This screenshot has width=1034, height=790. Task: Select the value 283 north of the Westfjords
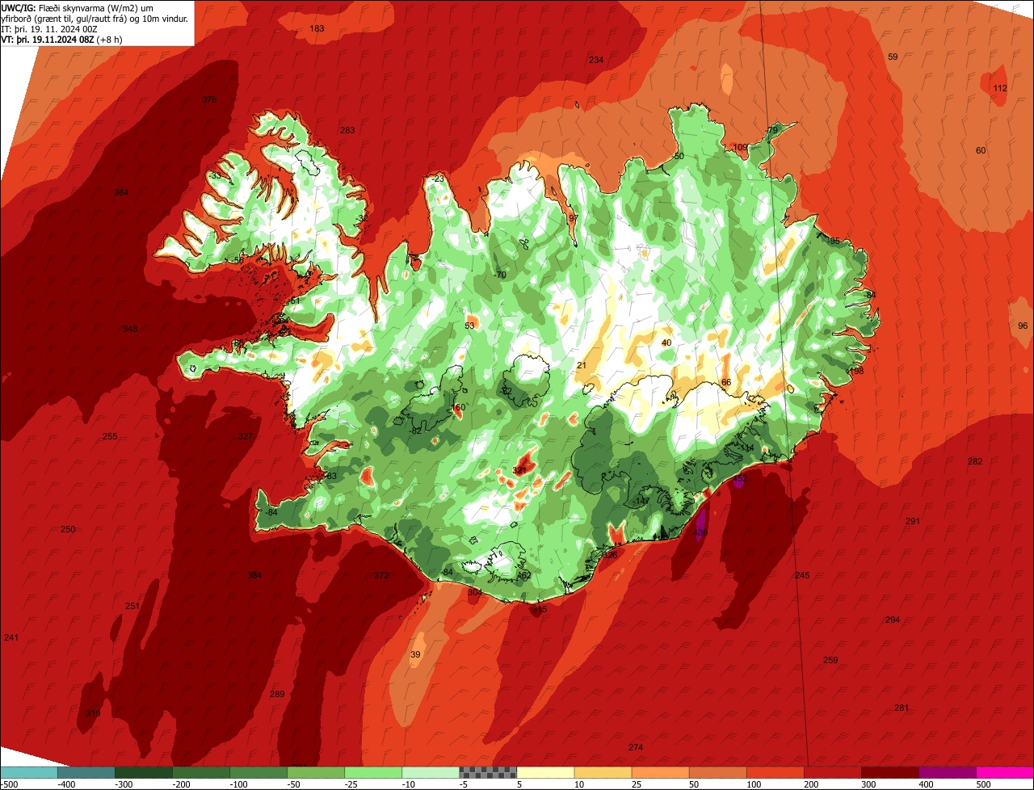(x=347, y=130)
